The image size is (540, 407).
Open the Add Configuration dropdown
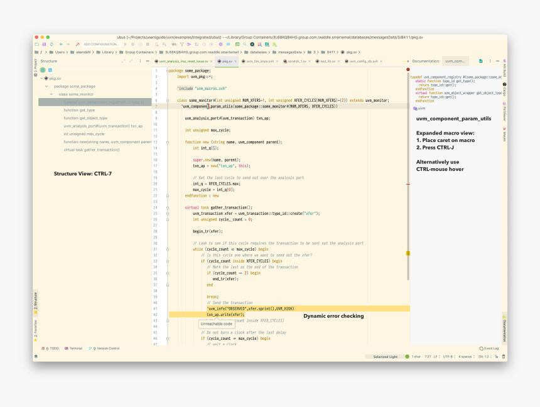(x=101, y=45)
